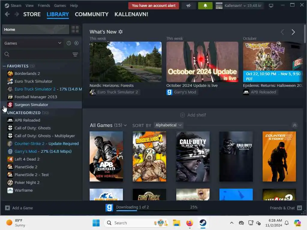This screenshot has width=307, height=230.
Task: Click the Library Home button
Action: click(x=36, y=29)
